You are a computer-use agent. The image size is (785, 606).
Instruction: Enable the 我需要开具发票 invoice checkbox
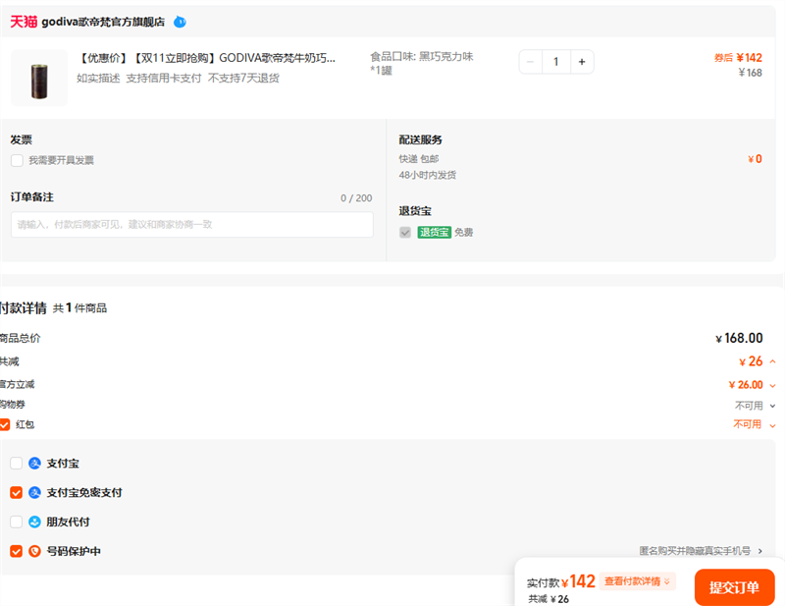pyautogui.click(x=17, y=160)
